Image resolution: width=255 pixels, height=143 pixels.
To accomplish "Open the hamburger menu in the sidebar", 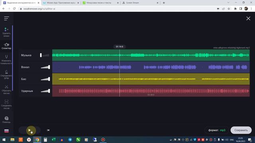I will (6, 18).
